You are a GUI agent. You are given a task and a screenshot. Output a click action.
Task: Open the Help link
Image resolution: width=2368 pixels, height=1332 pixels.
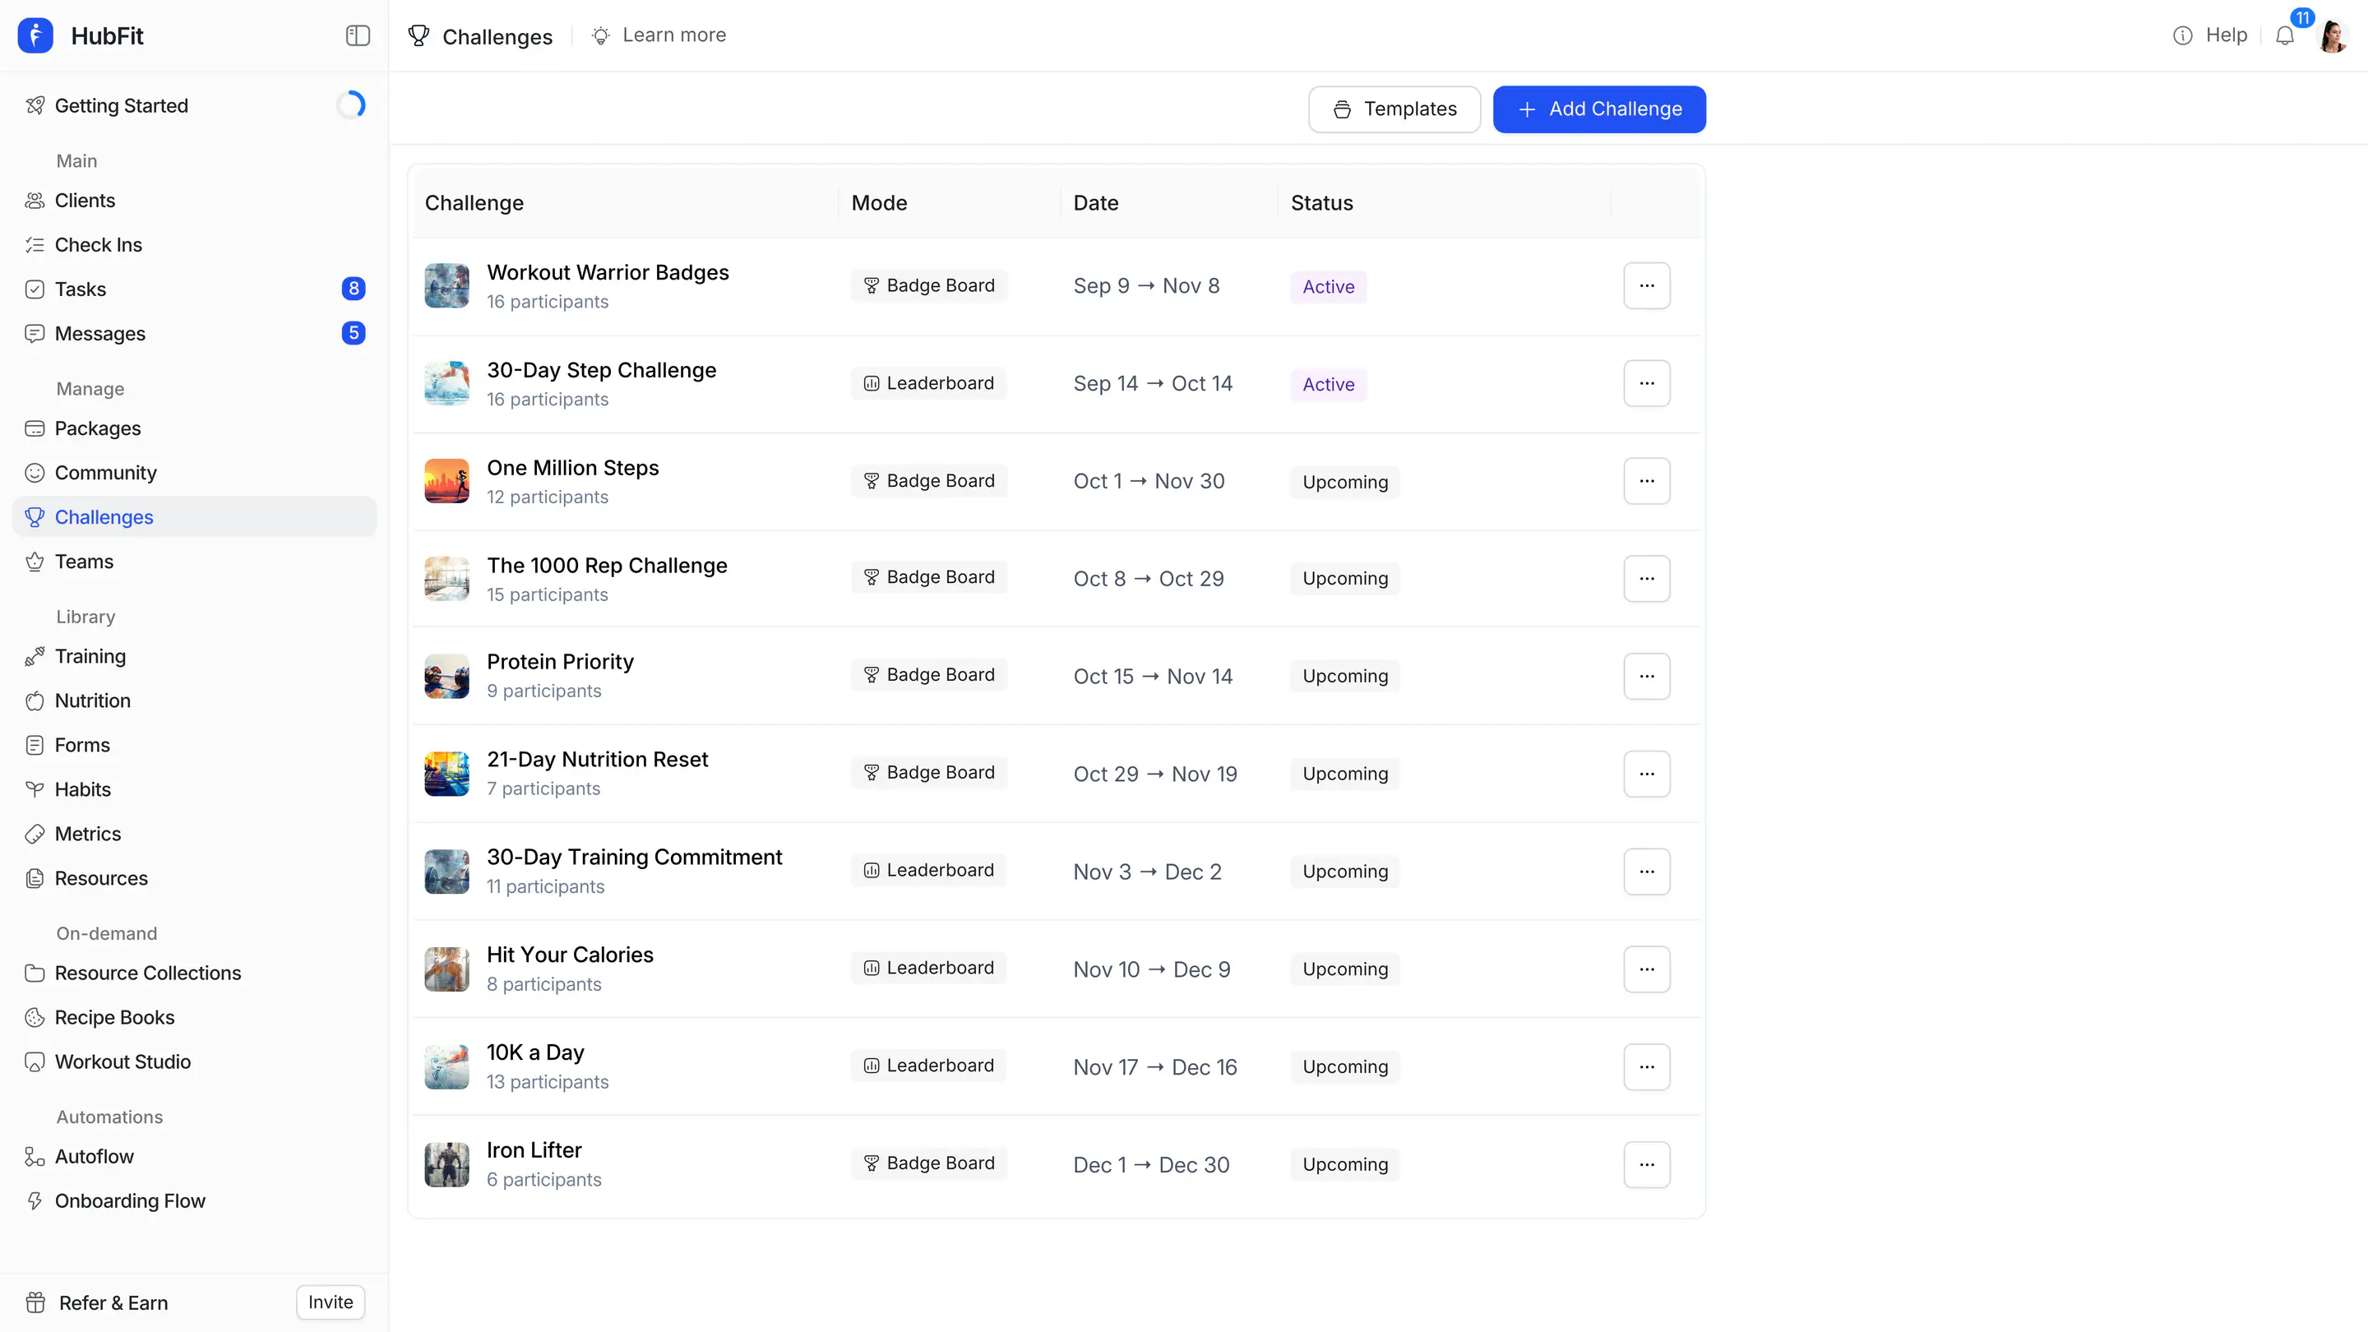coord(2210,35)
